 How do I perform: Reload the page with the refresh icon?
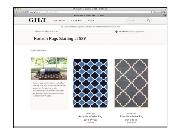click(x=151, y=12)
